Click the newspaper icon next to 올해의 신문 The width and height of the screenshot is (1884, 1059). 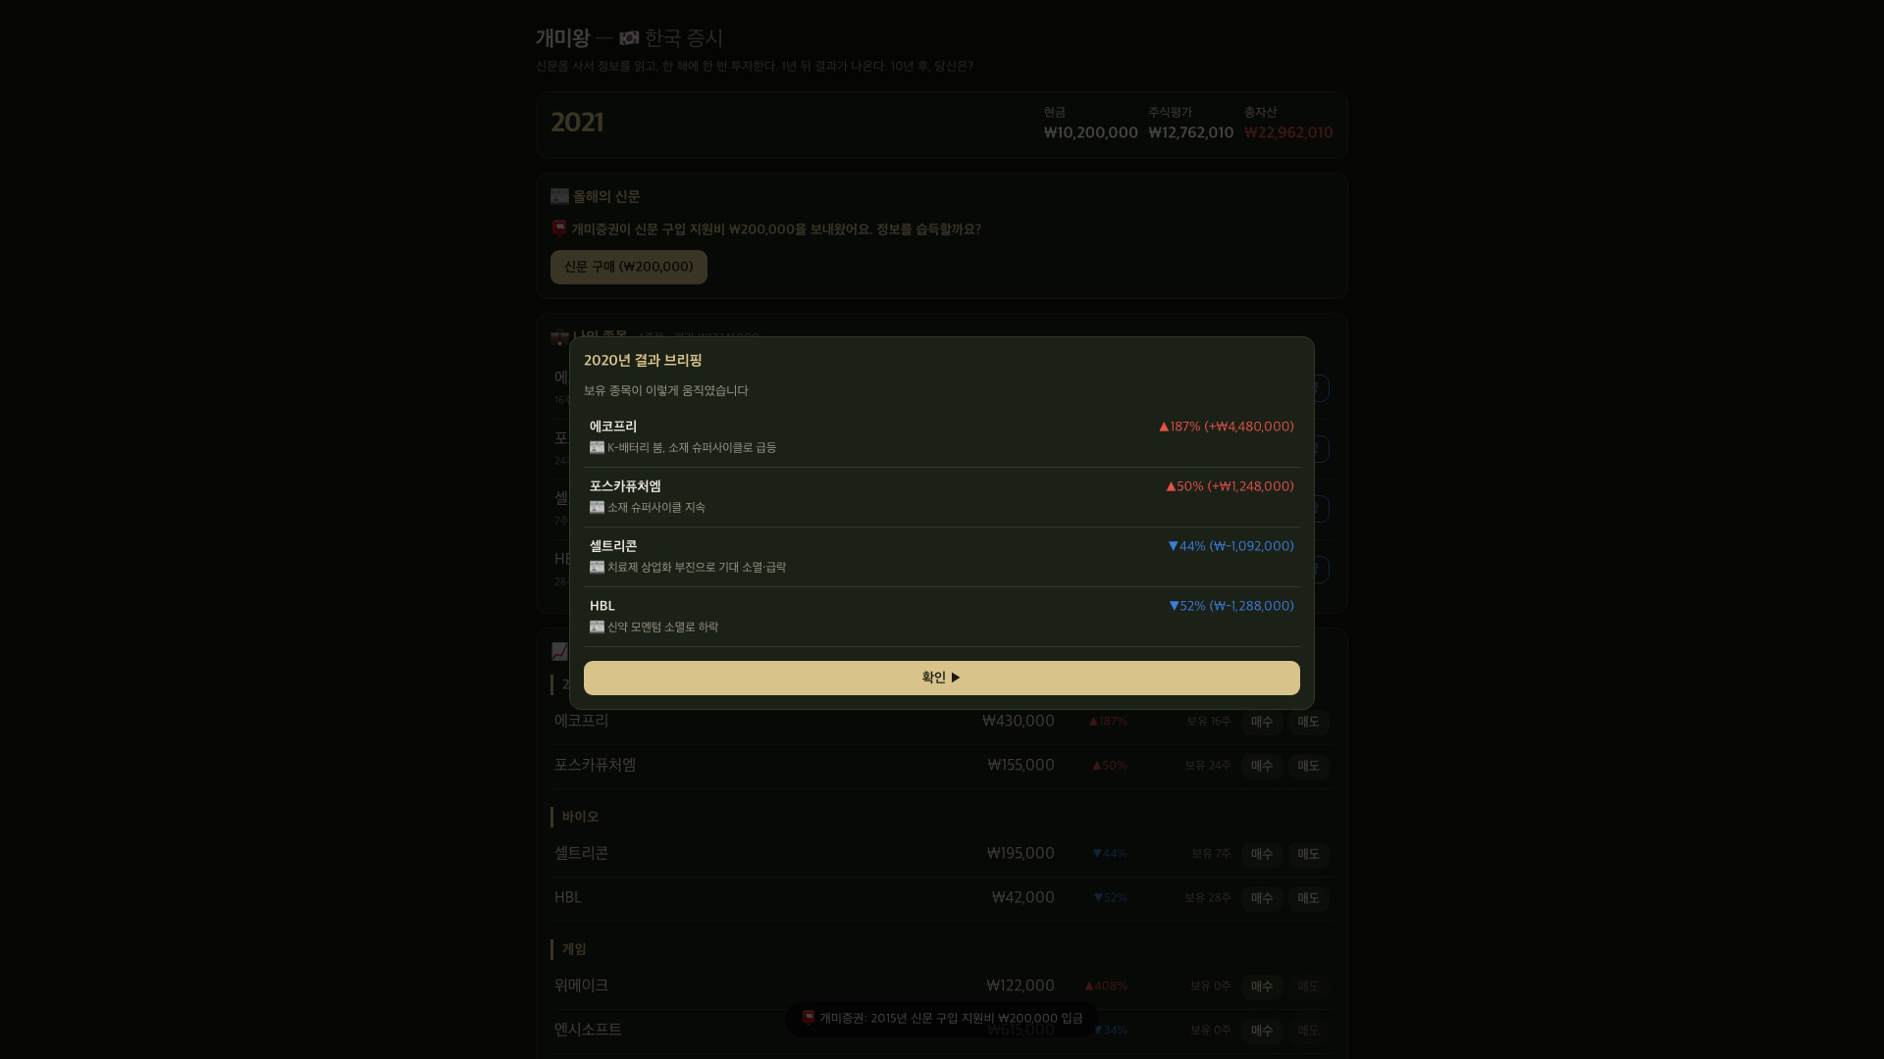click(x=559, y=196)
